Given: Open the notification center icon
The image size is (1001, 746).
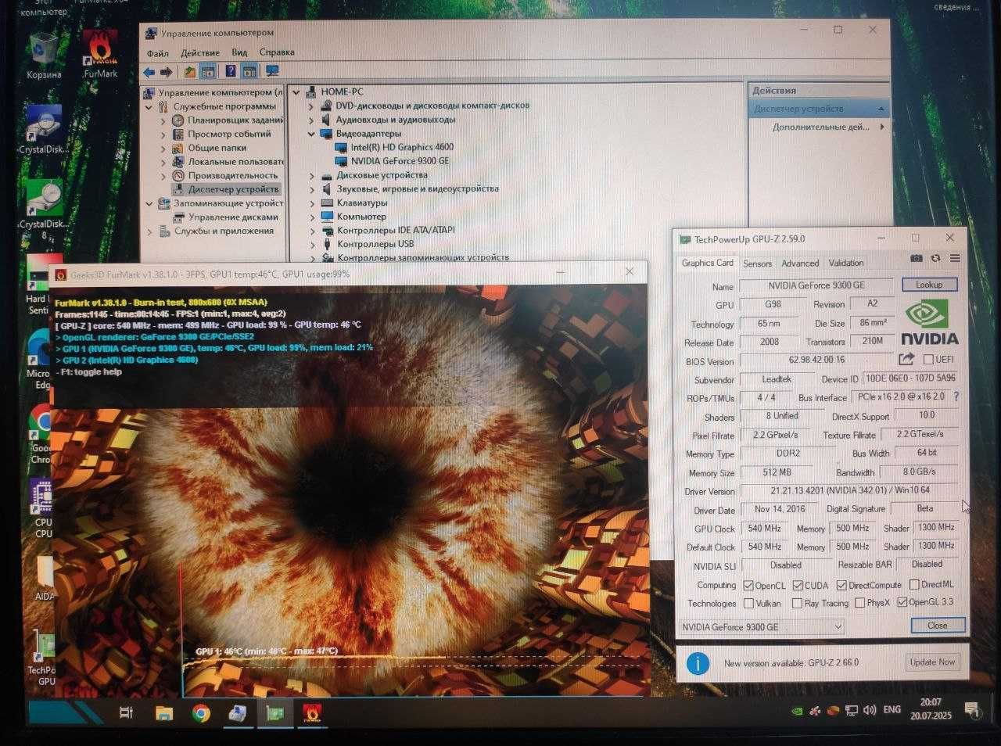Looking at the screenshot, I should [x=972, y=710].
